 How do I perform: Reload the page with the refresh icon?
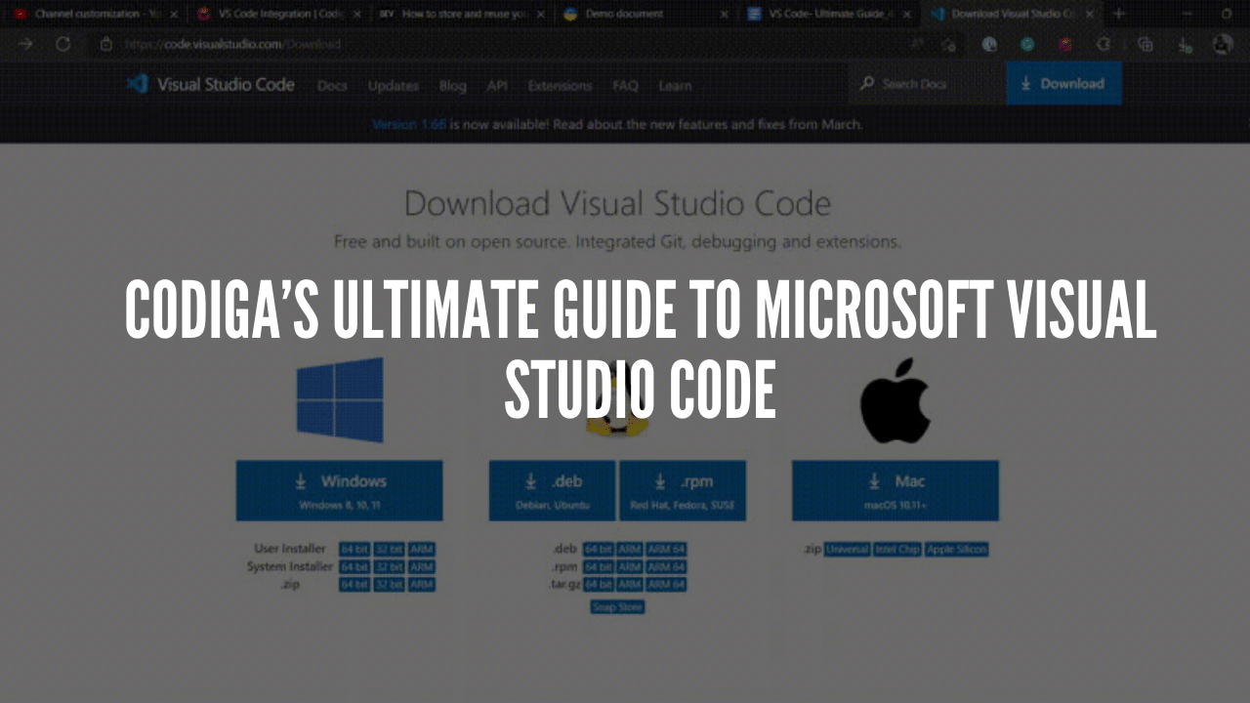tap(63, 44)
